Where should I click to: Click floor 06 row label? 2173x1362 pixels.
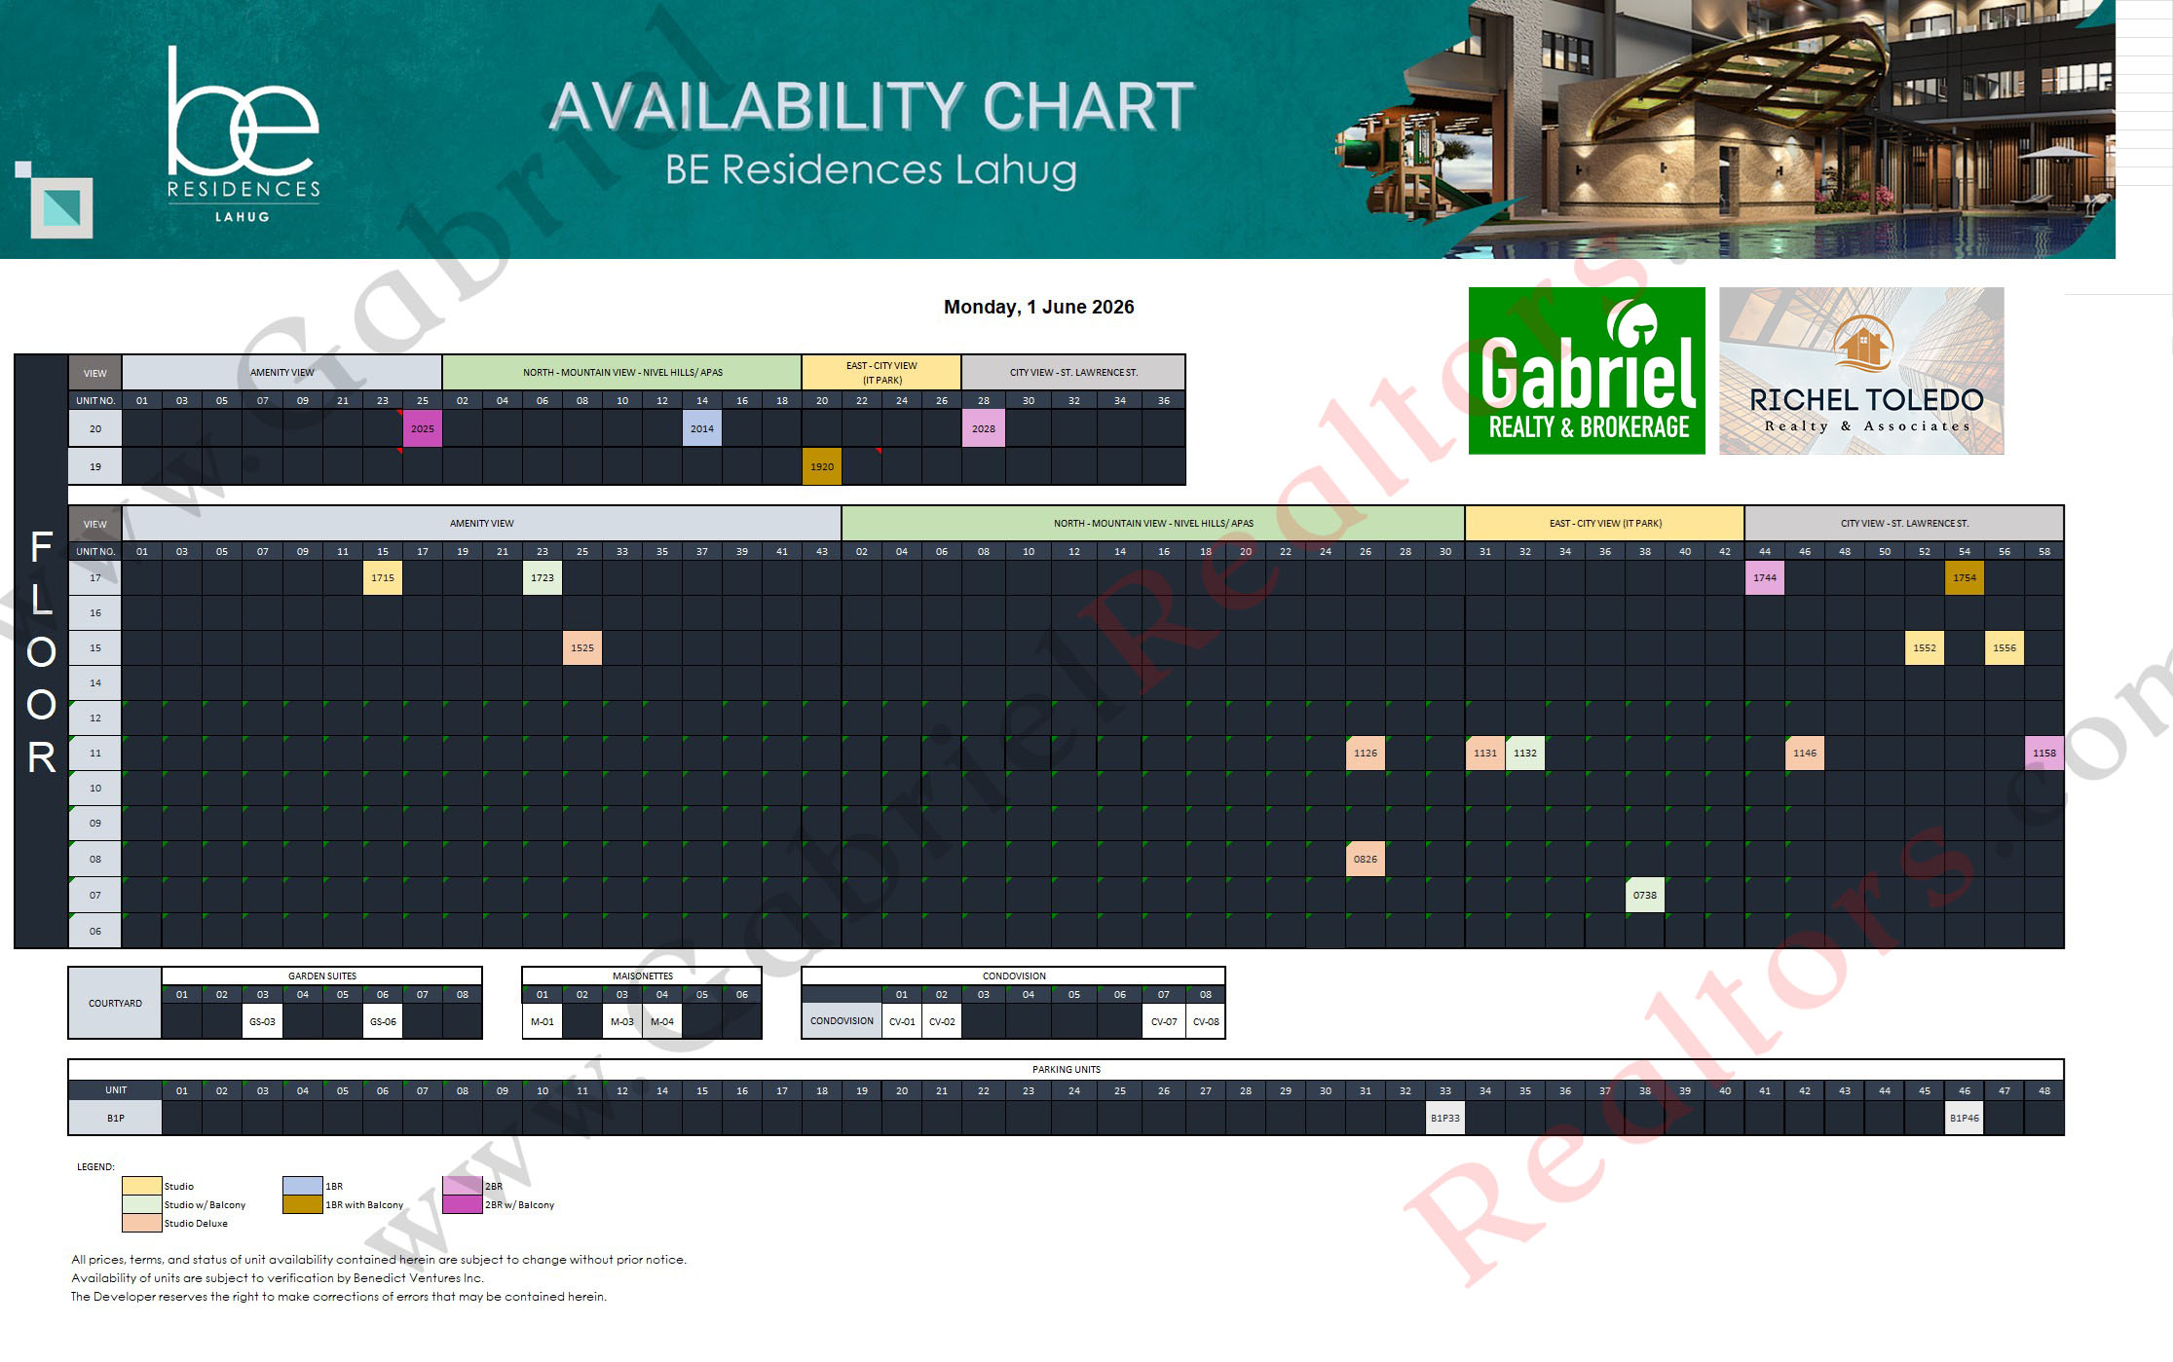pos(95,931)
